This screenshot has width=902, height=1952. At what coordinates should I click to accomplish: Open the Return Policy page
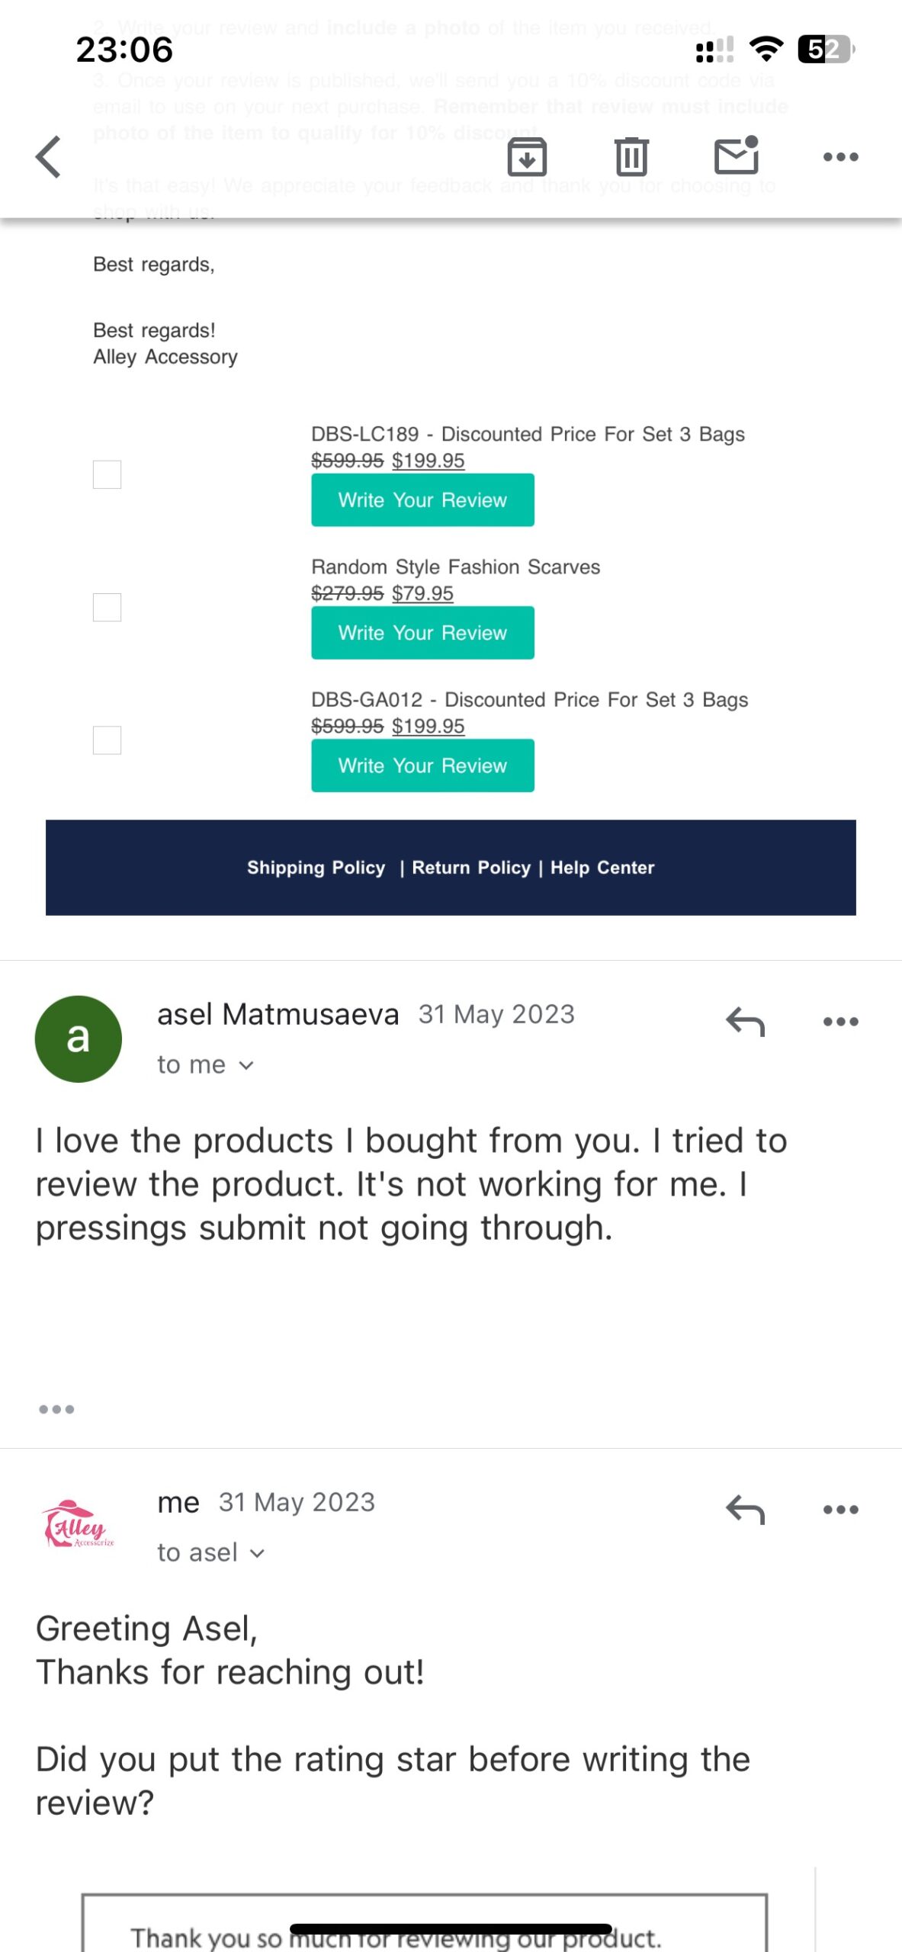471,867
